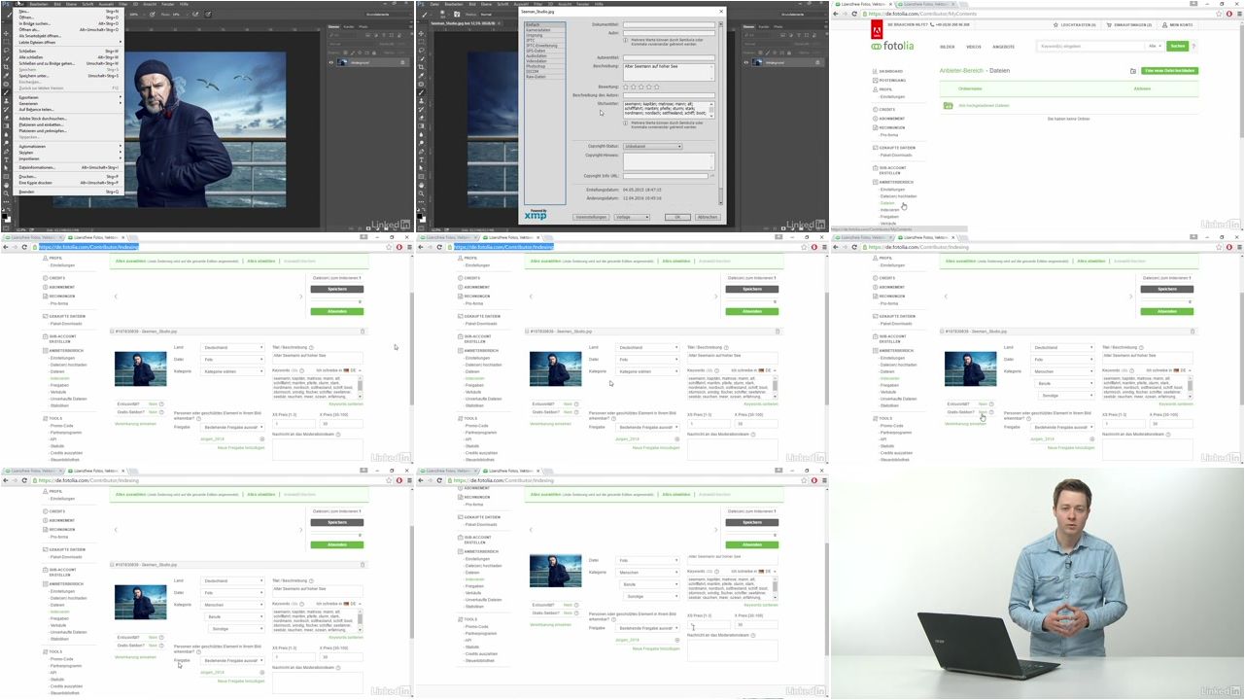Toggle Hintergrund layer visibility in the window with open Datei menu
The width and height of the screenshot is (1245, 700).
tap(329, 62)
